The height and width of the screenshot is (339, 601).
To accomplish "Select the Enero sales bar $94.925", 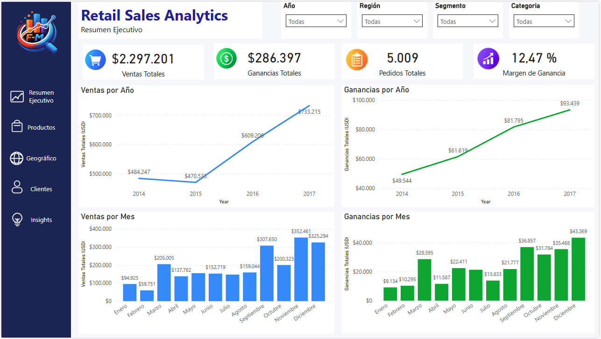I will pyautogui.click(x=130, y=292).
